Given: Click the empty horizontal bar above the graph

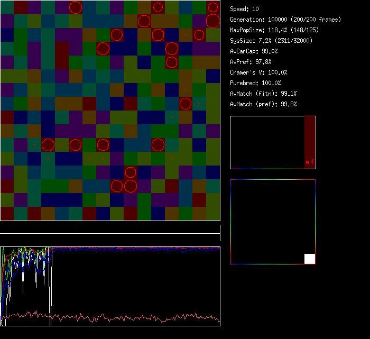Looking at the screenshot, I should [110, 229].
